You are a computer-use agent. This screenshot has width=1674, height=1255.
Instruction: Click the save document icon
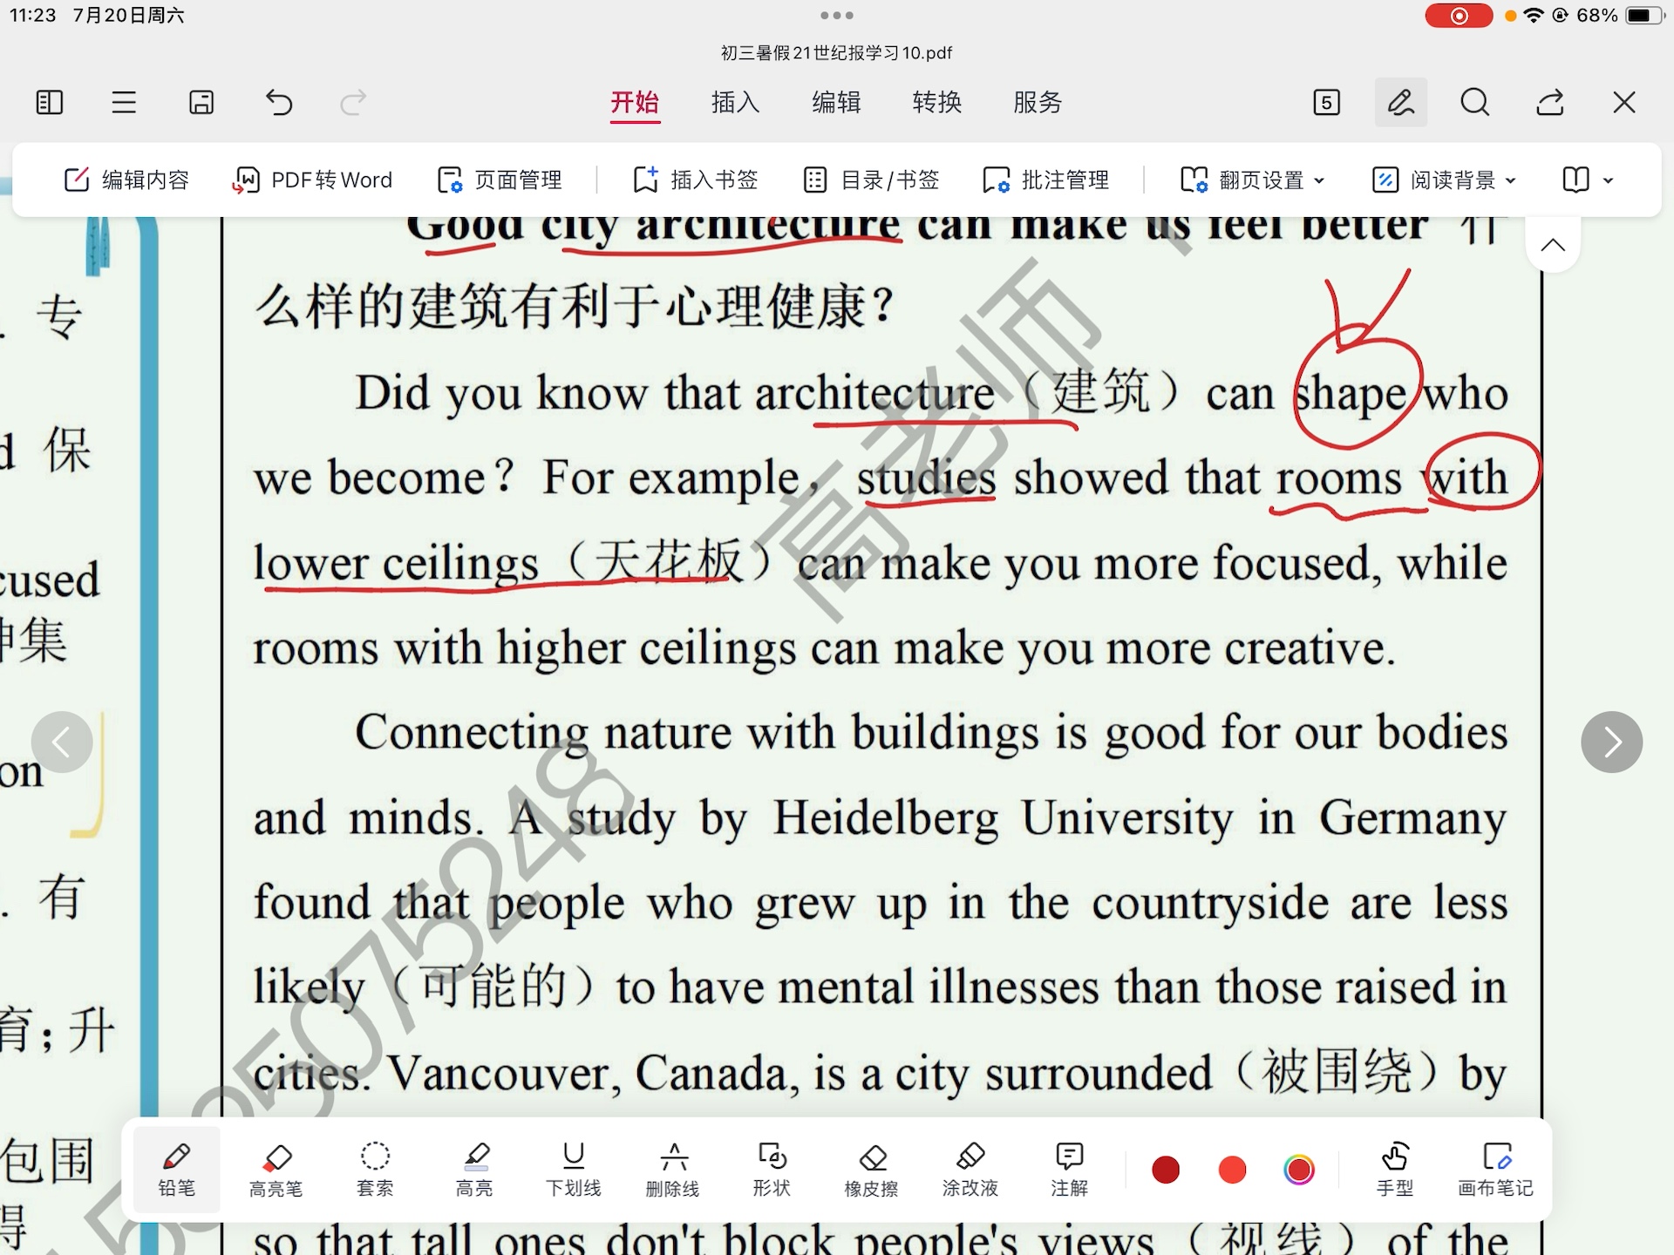[x=201, y=103]
